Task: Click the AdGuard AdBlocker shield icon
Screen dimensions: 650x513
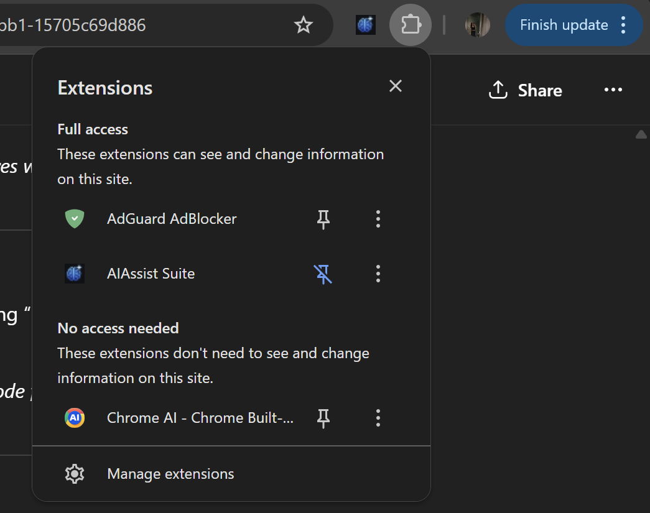Action: (x=75, y=219)
